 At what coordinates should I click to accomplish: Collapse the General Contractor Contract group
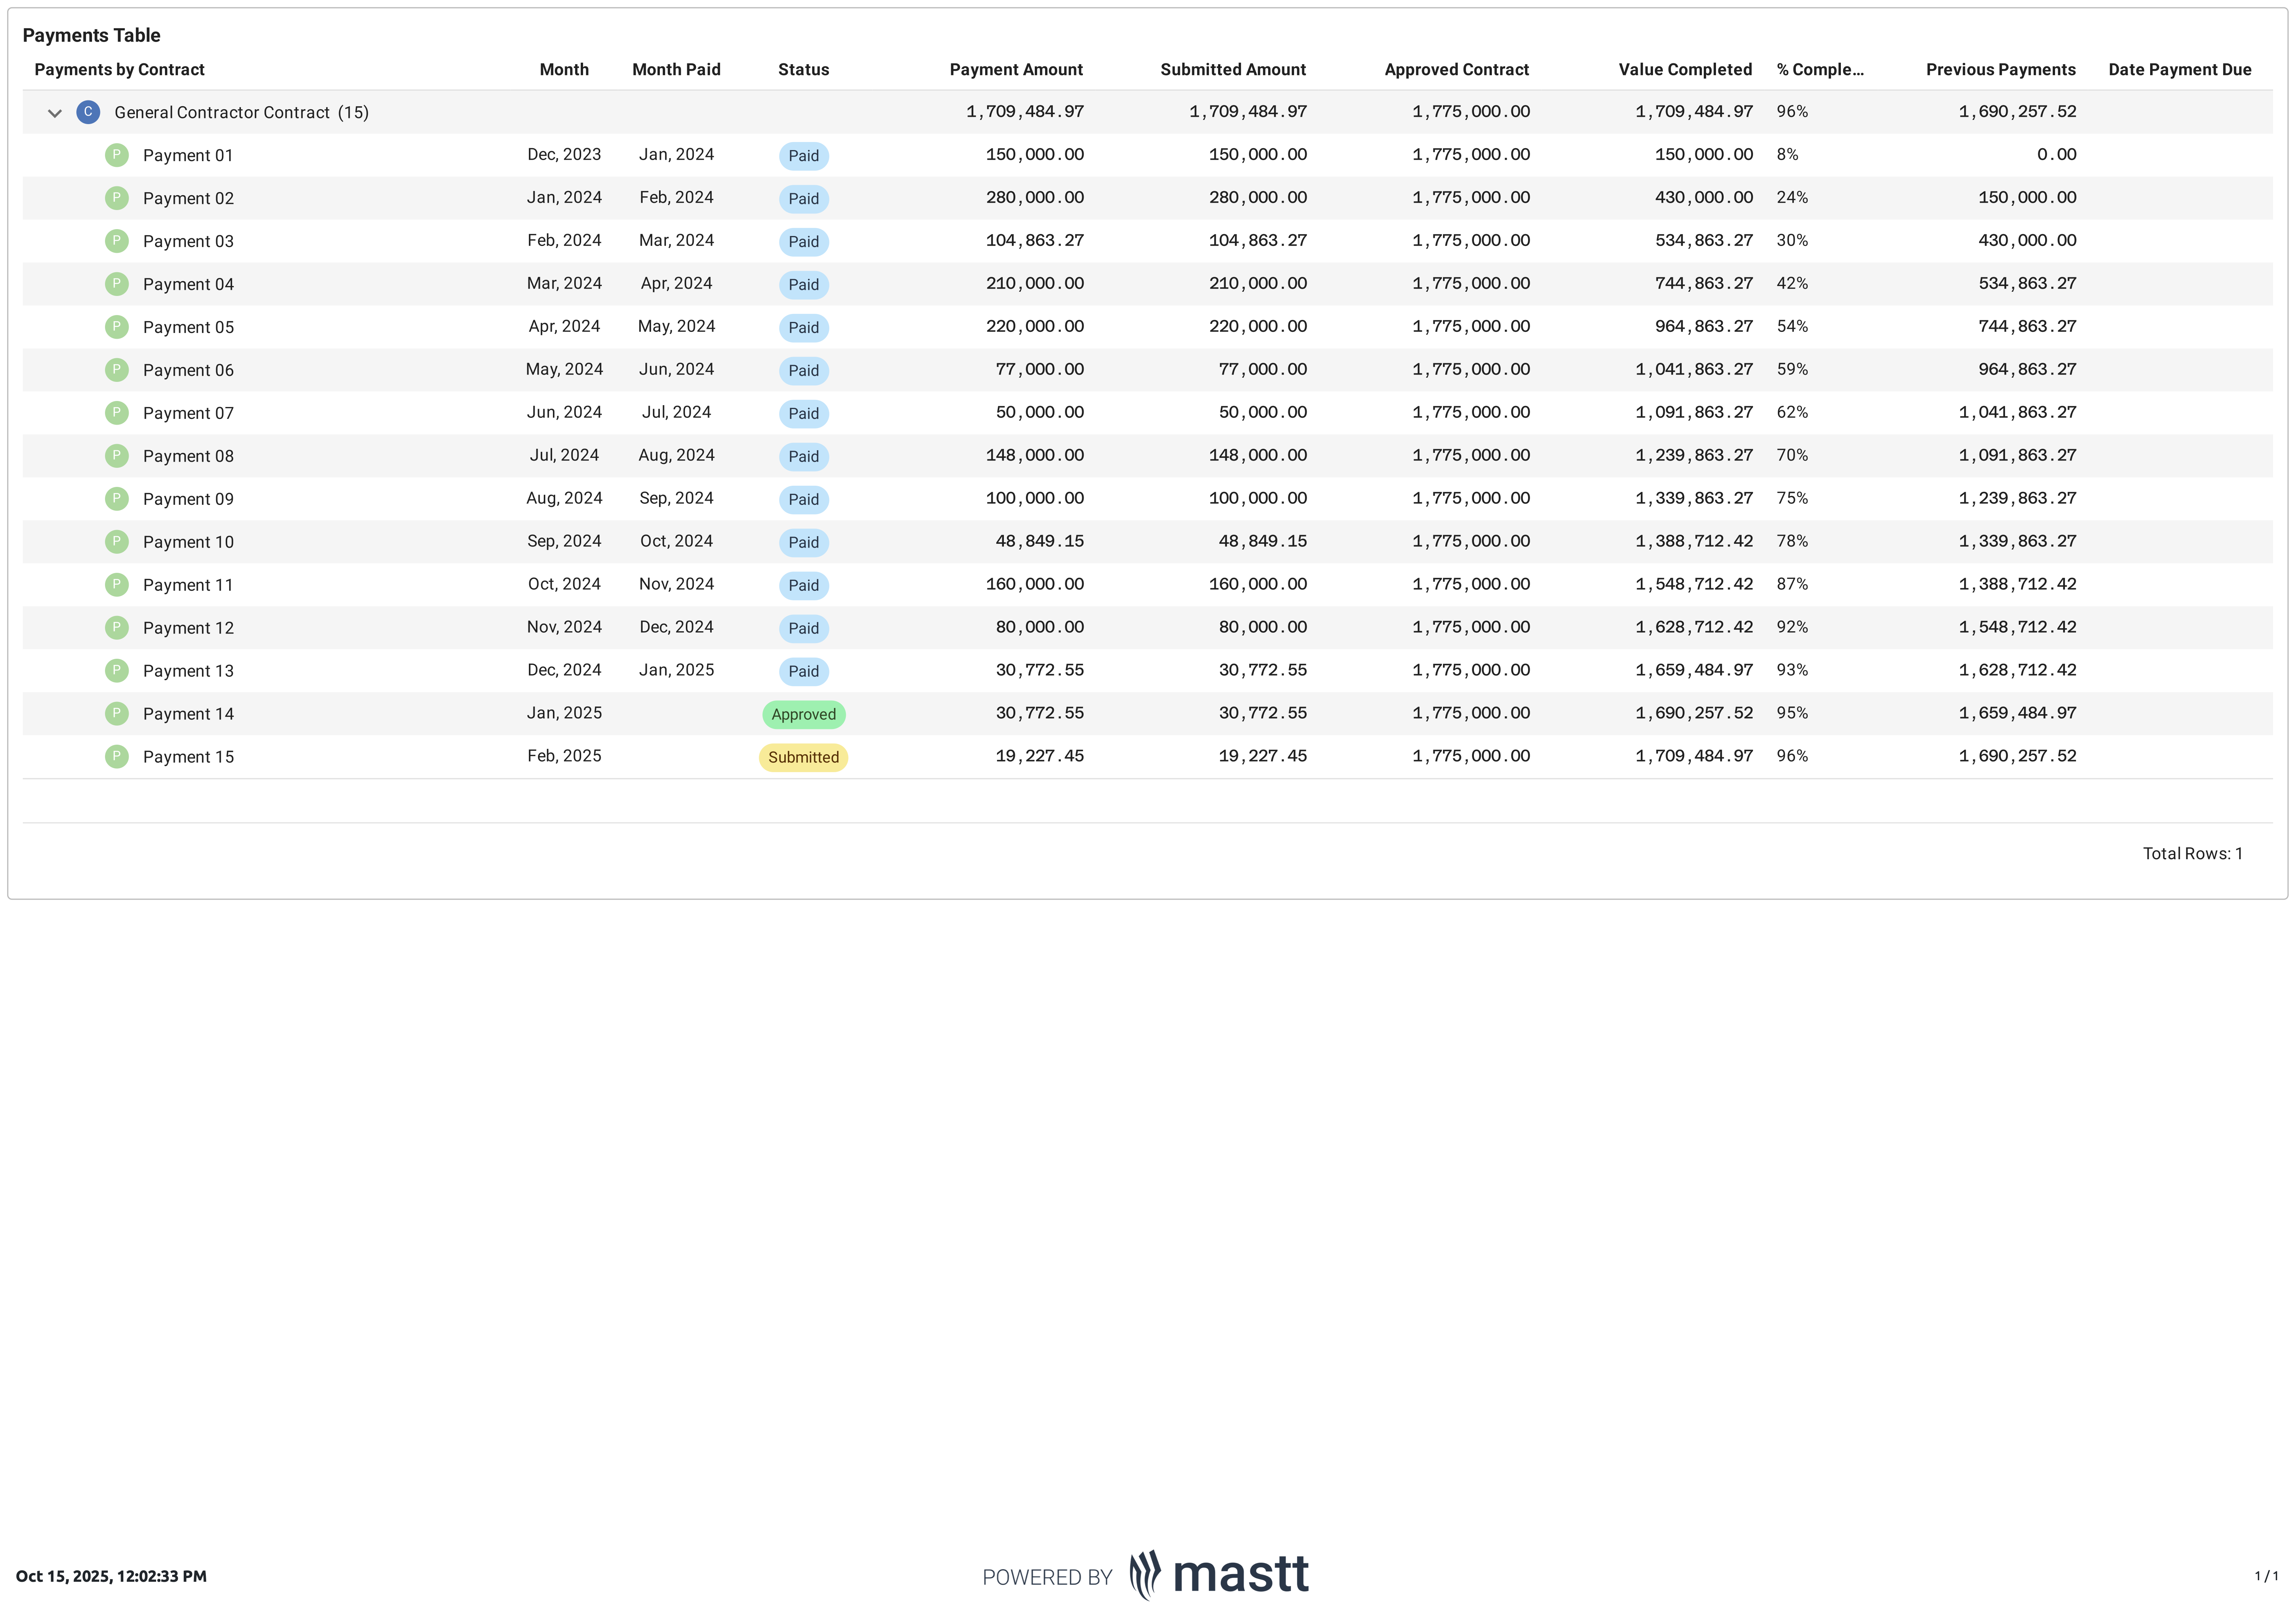coord(55,113)
